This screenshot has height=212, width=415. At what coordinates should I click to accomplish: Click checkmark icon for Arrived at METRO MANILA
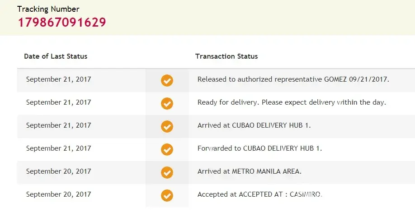167,172
